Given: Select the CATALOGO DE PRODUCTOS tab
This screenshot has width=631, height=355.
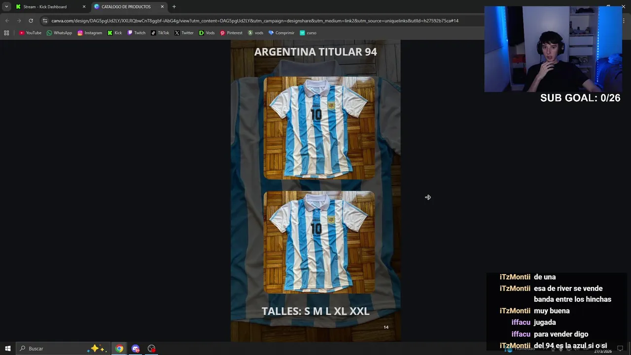Looking at the screenshot, I should coord(129,7).
